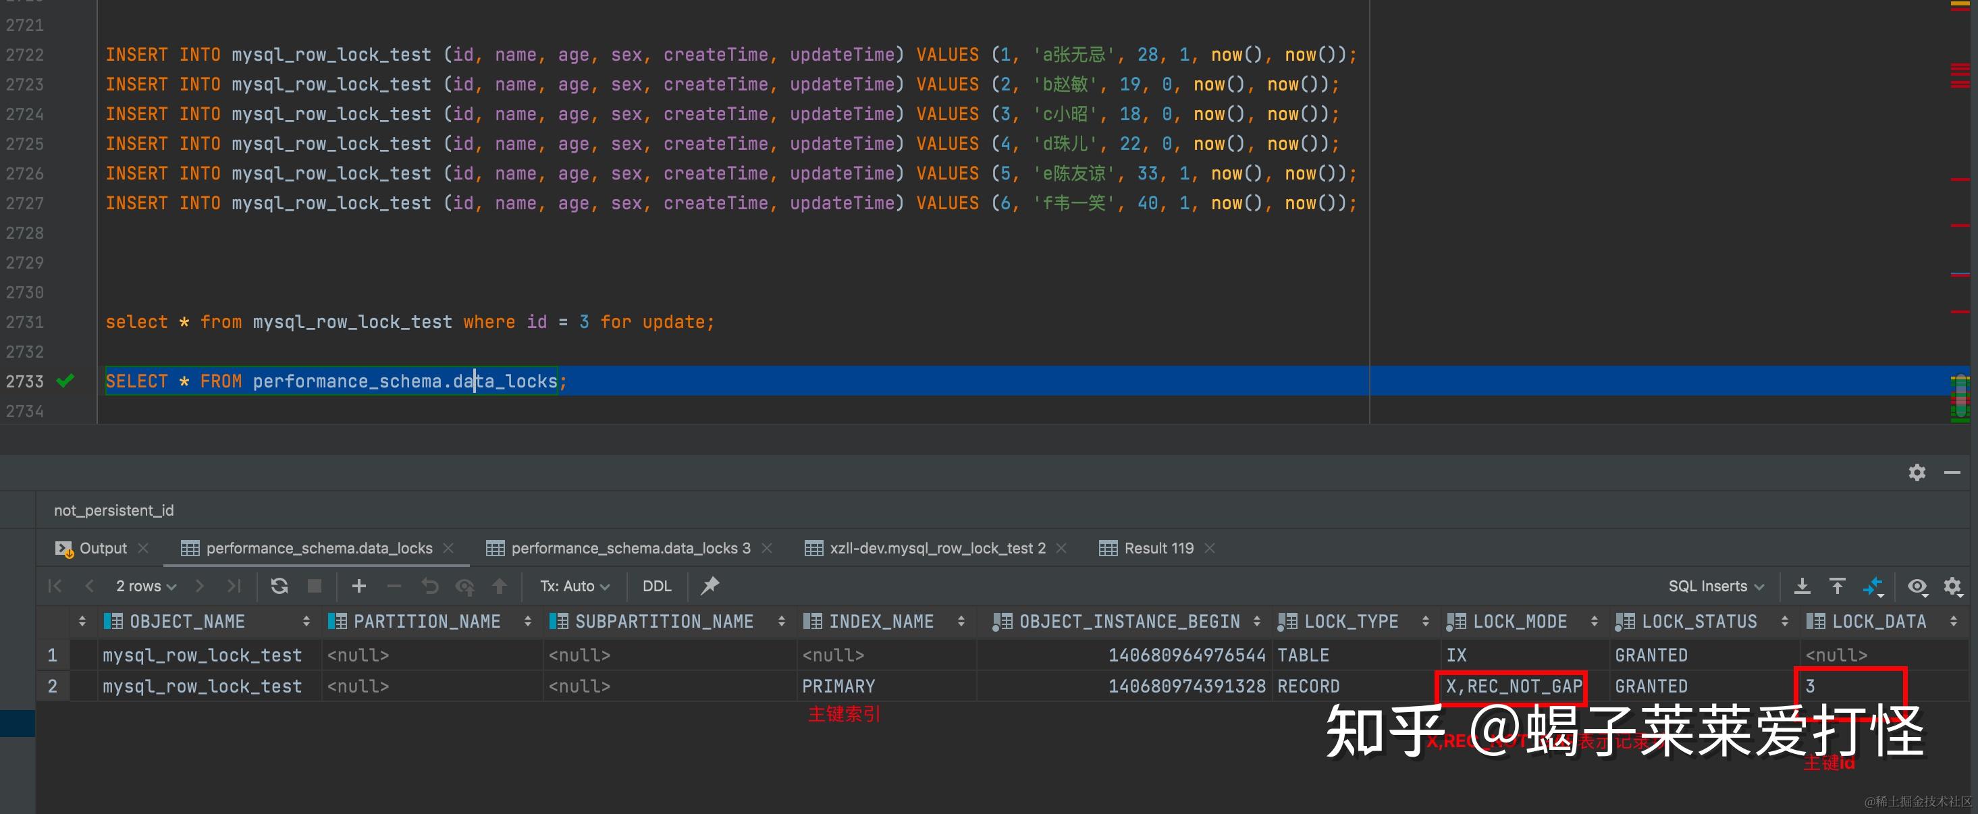Open the Result 119 tab

click(x=1158, y=547)
